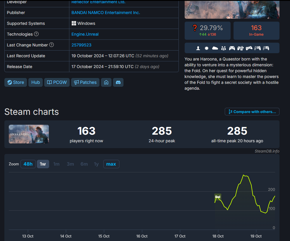Open the Discord link icon
This screenshot has height=241, width=290.
coord(118,82)
